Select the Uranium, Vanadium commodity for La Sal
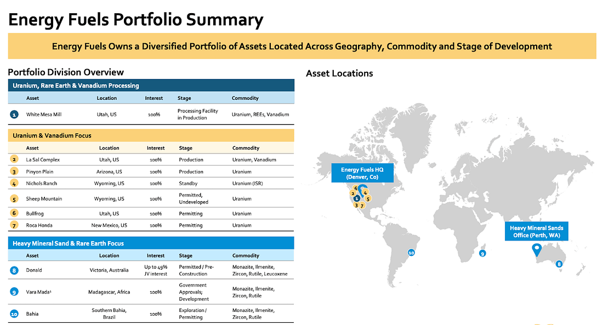 [x=254, y=159]
